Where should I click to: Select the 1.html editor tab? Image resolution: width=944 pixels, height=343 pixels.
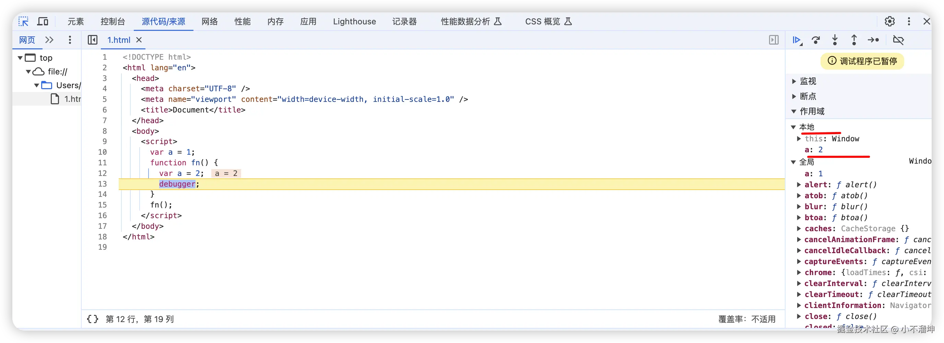point(118,39)
